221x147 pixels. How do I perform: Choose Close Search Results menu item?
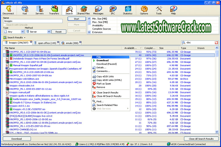(x=110, y=92)
